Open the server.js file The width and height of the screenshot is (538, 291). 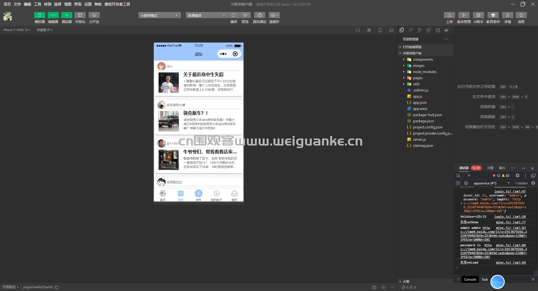[x=425, y=139]
